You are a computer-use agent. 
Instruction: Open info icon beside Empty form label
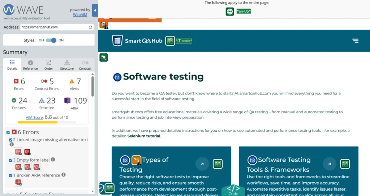[53, 160]
